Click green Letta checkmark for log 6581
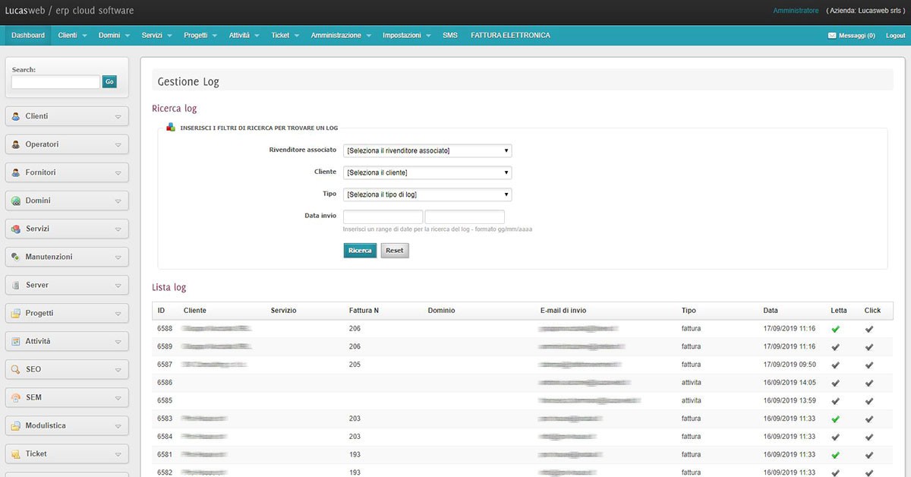 pos(836,455)
